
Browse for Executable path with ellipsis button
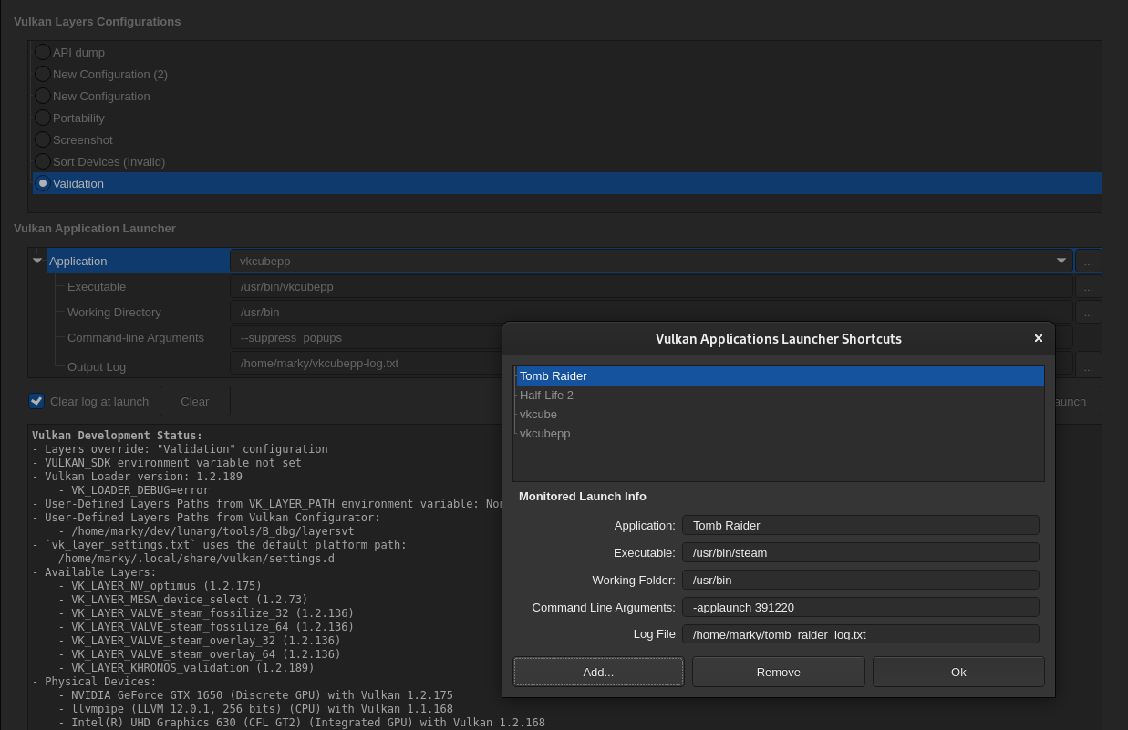[1088, 287]
